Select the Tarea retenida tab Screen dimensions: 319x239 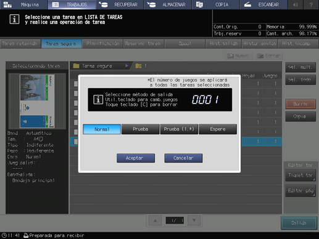pos(20,44)
